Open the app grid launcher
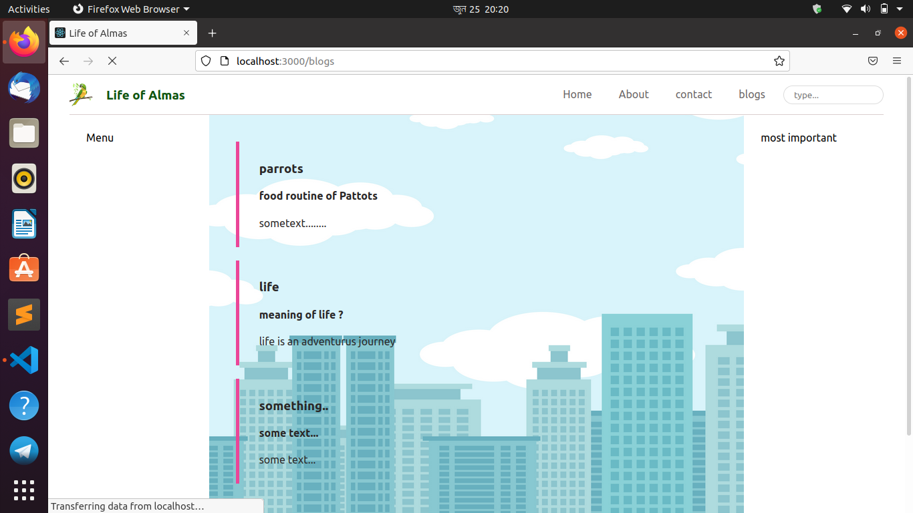The width and height of the screenshot is (913, 513). 23,490
